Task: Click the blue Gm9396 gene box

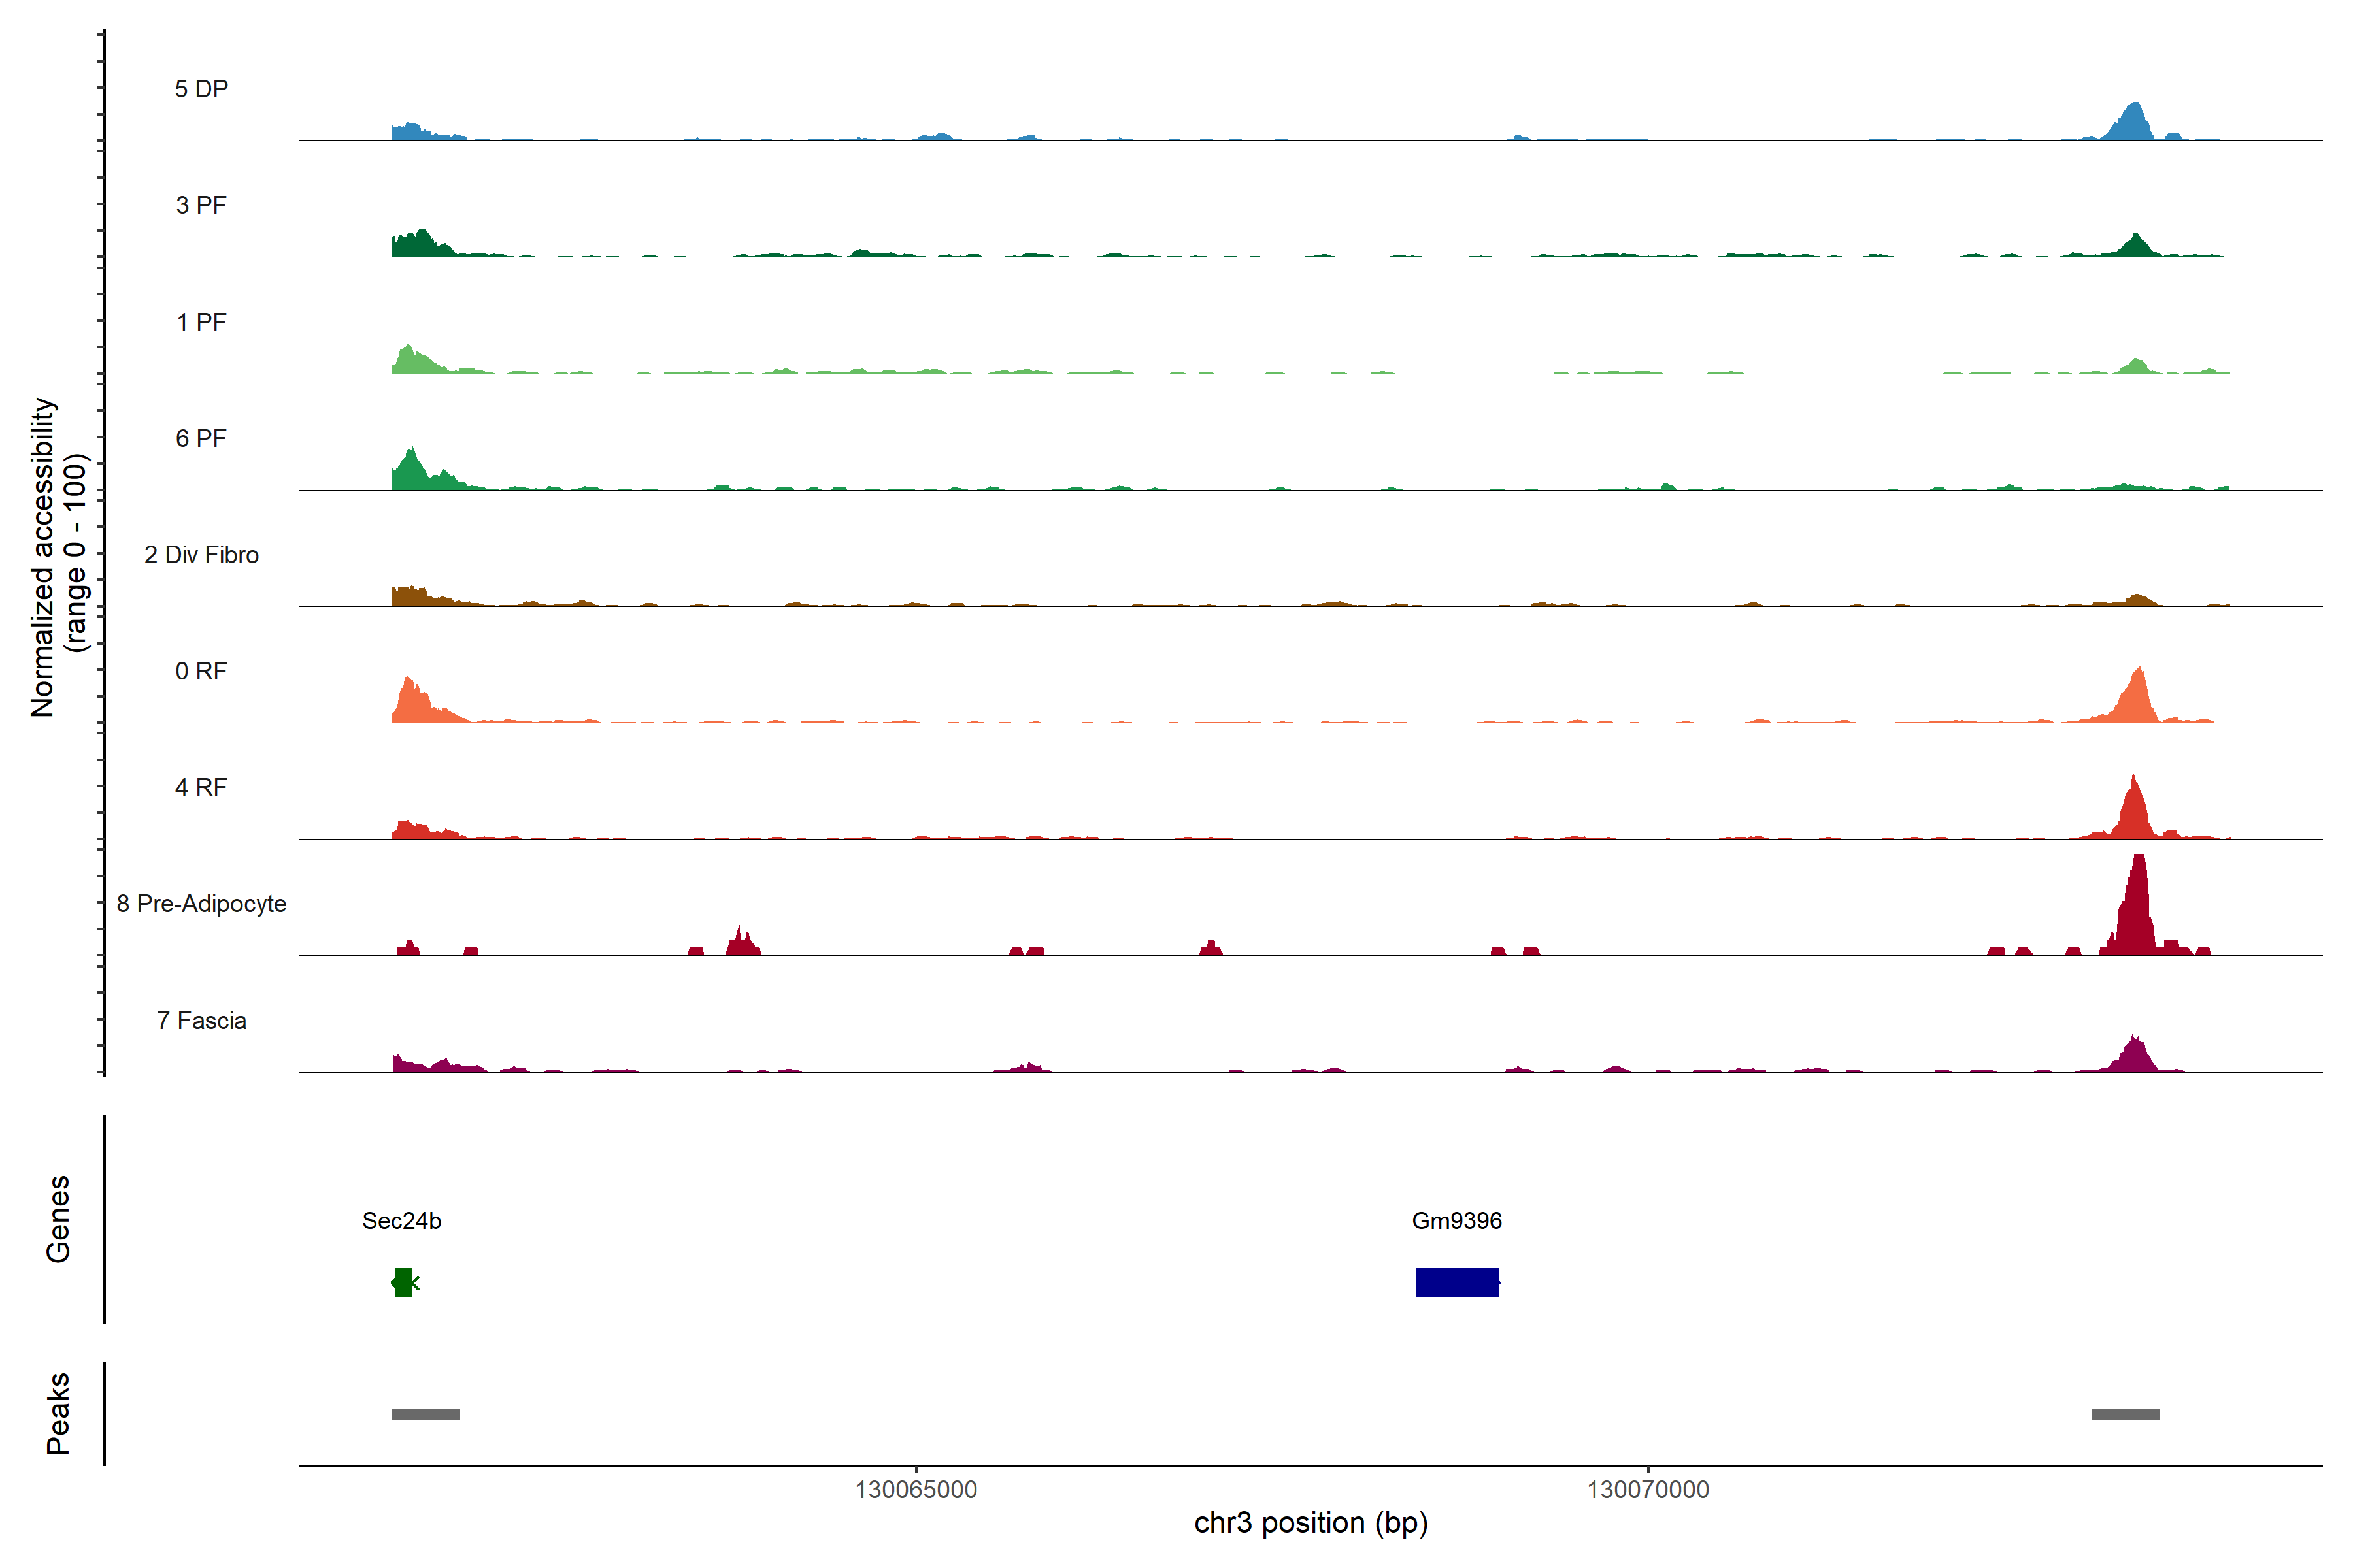Action: (1457, 1282)
